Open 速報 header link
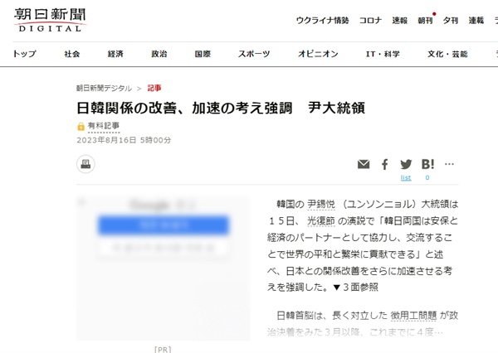 (x=399, y=21)
